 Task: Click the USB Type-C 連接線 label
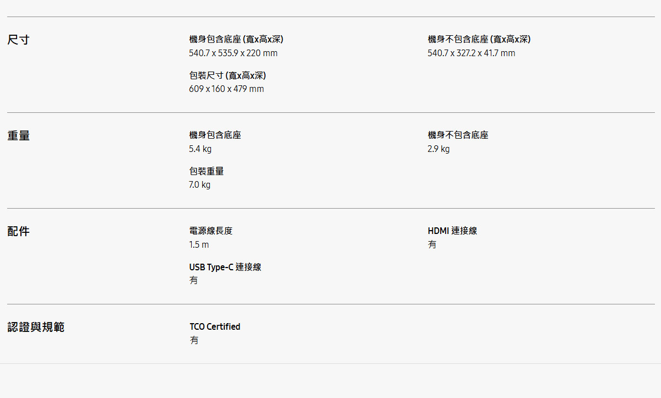tap(225, 267)
